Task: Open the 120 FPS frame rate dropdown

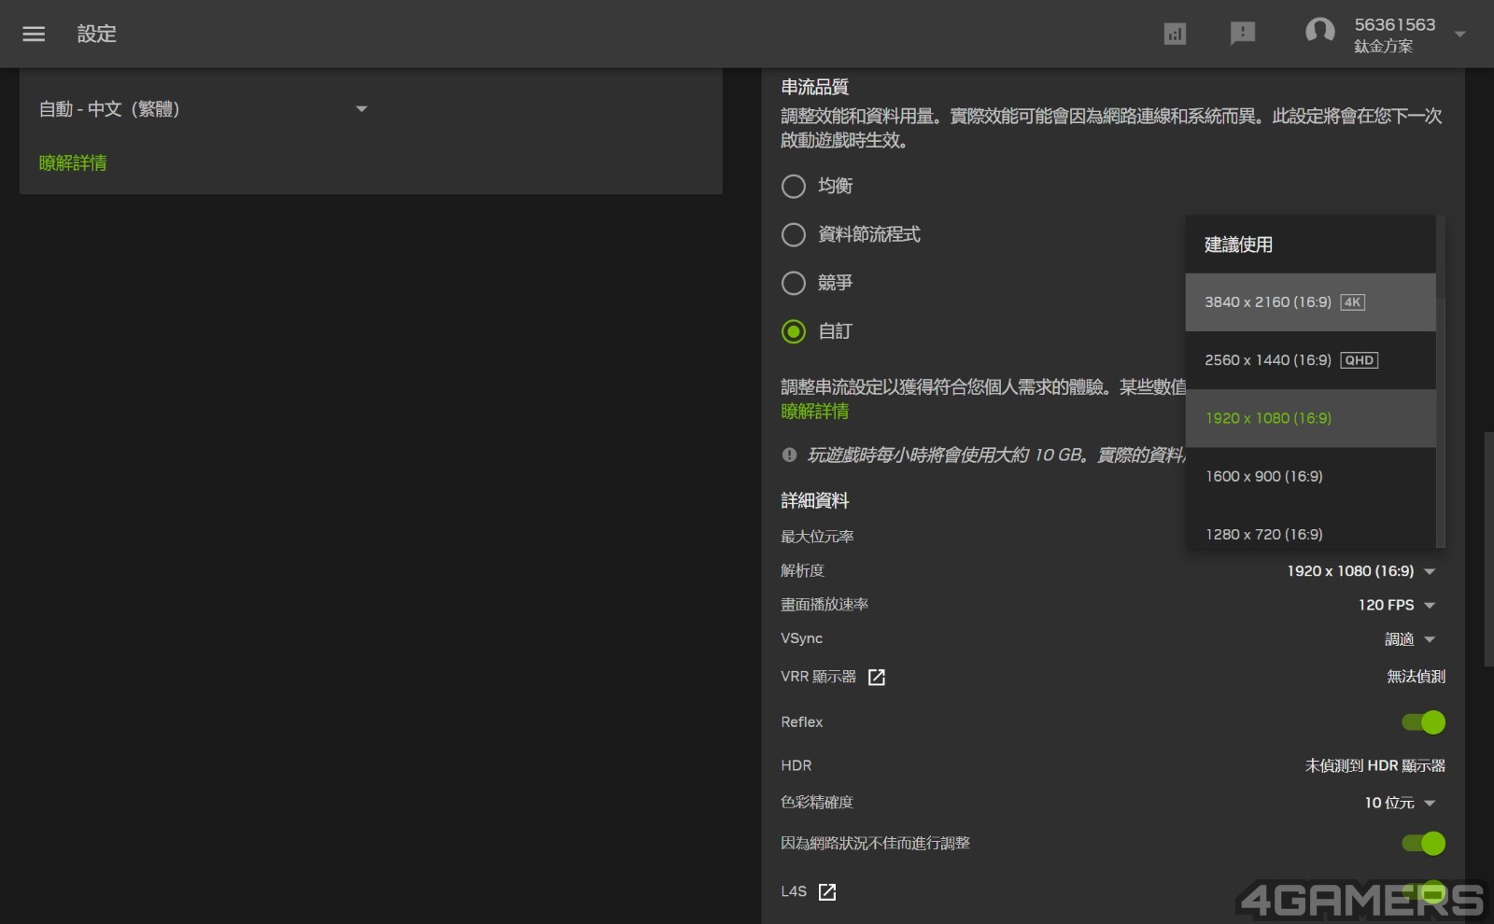Action: pyautogui.click(x=1396, y=606)
